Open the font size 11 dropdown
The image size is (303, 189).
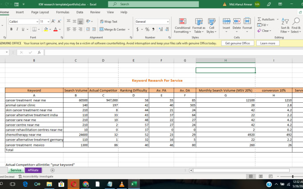click(x=48, y=21)
